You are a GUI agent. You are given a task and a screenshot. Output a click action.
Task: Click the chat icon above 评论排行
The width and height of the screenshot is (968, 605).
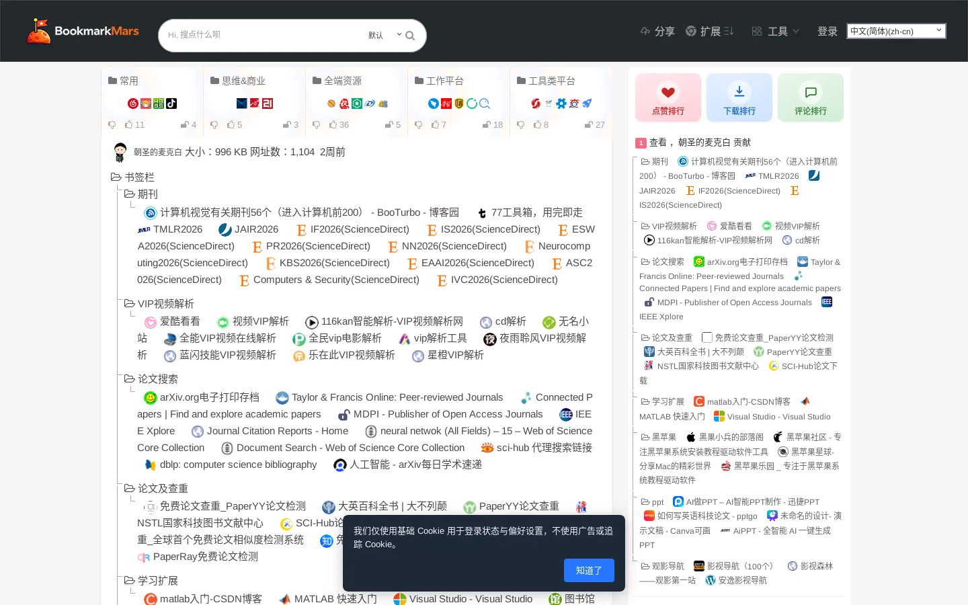click(810, 91)
